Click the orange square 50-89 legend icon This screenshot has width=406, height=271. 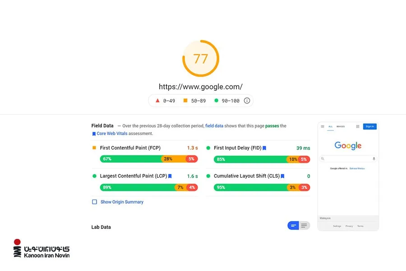[185, 100]
